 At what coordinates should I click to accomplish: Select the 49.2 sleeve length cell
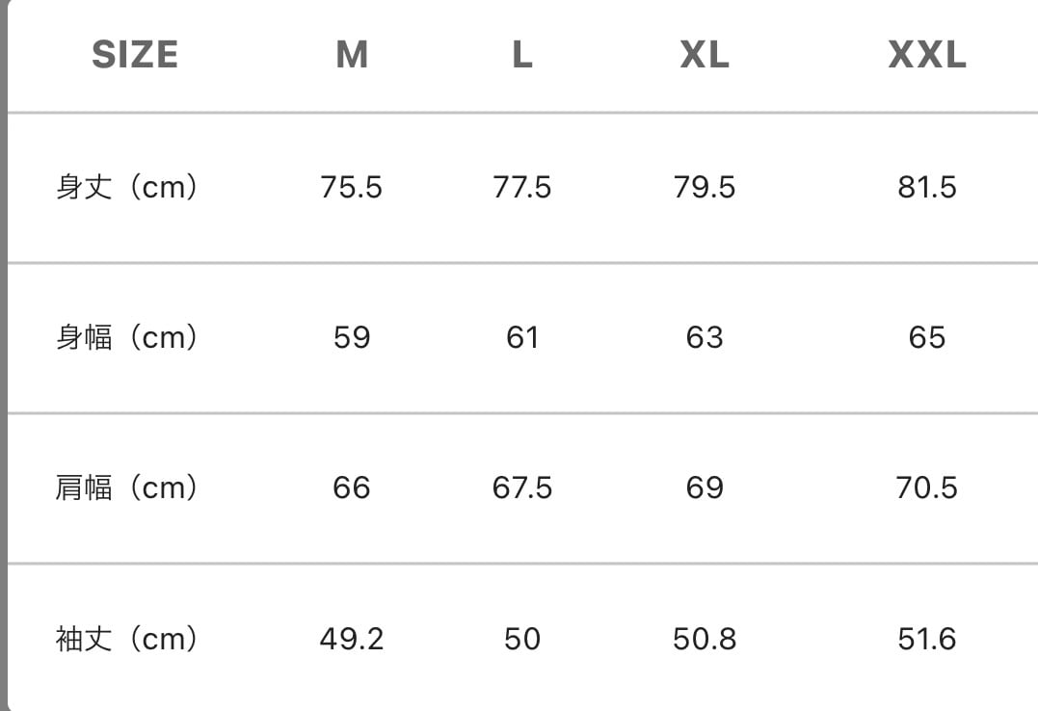point(352,638)
